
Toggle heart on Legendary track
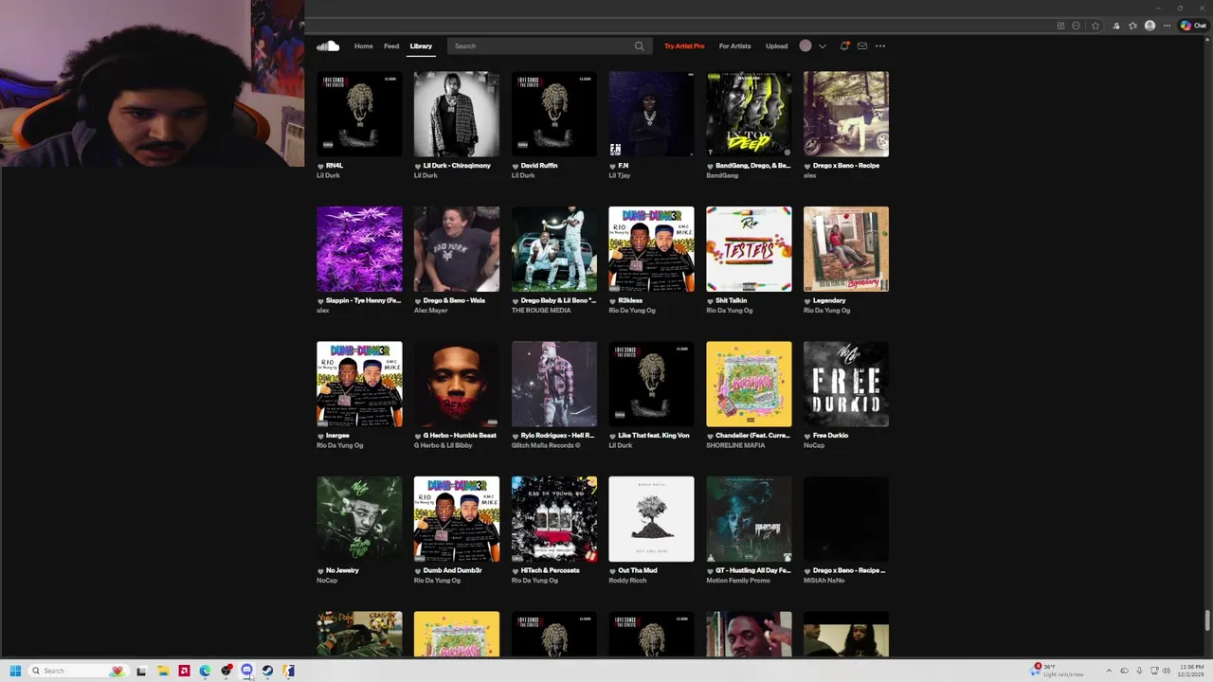pyautogui.click(x=807, y=301)
